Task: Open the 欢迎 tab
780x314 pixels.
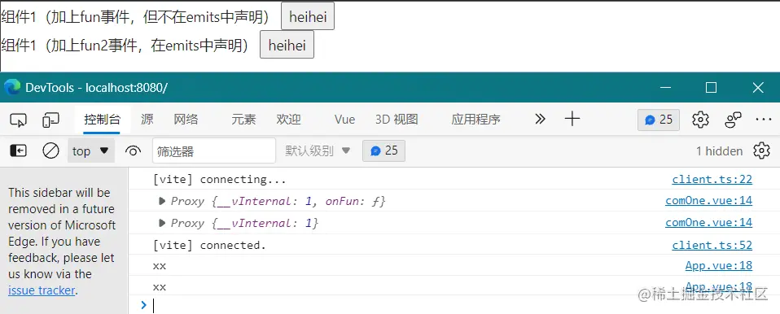Action: pyautogui.click(x=289, y=120)
